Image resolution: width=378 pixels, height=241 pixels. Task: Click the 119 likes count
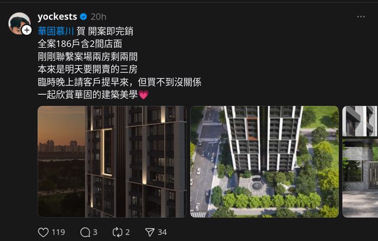[58, 232]
